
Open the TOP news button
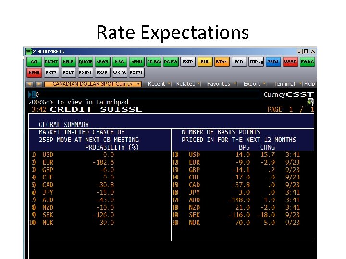pos(256,62)
